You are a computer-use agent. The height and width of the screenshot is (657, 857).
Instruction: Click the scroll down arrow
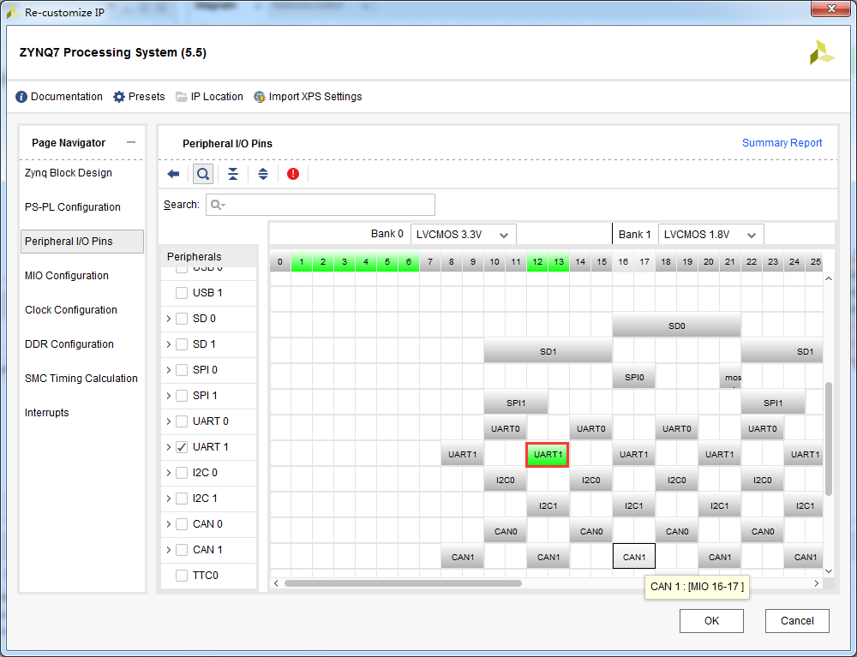(x=829, y=571)
